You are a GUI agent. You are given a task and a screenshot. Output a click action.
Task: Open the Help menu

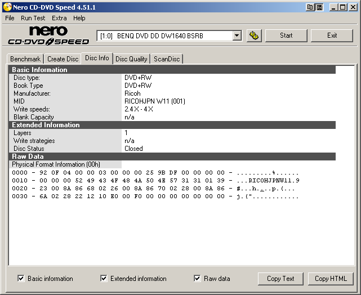tap(79, 18)
